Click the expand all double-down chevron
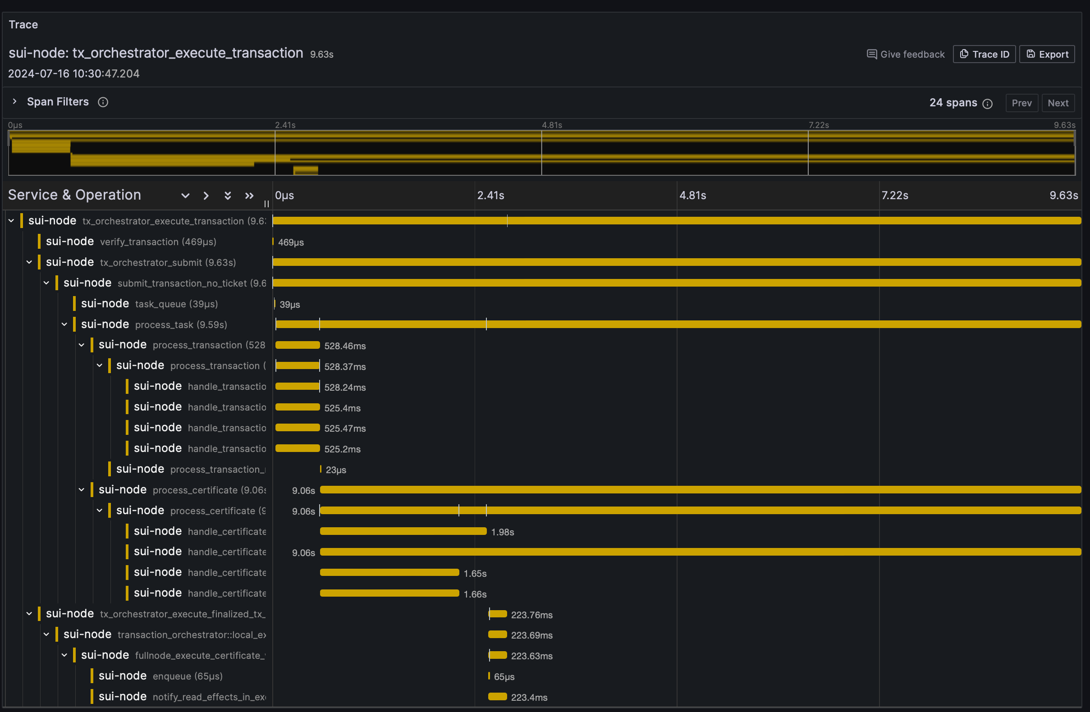Screen dimensions: 1090x712 tap(228, 196)
